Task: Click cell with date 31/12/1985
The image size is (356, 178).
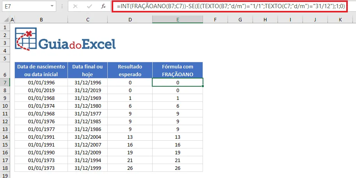Action: 88,122
